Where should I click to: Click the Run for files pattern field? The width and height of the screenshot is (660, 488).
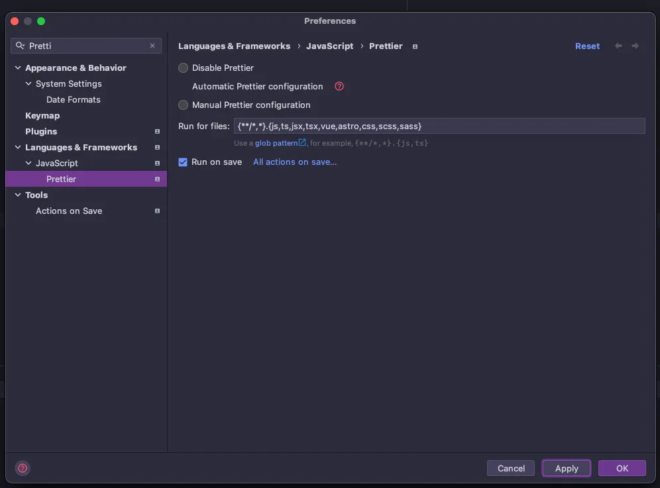pyautogui.click(x=439, y=126)
